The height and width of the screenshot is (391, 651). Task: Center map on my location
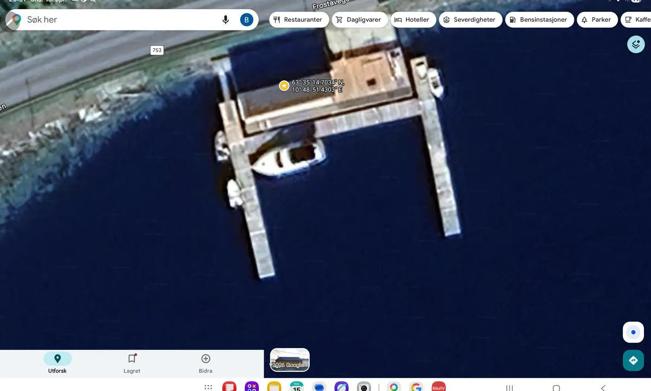pyautogui.click(x=633, y=332)
